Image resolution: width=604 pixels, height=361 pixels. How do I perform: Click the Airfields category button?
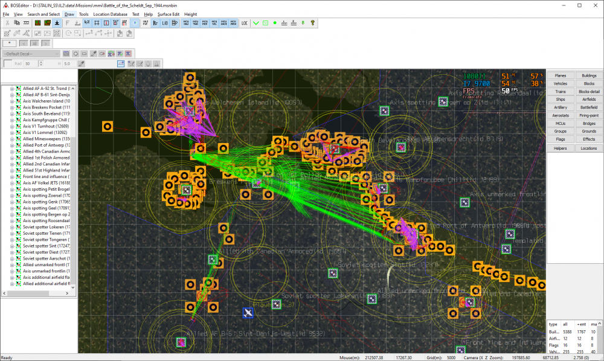(x=589, y=99)
